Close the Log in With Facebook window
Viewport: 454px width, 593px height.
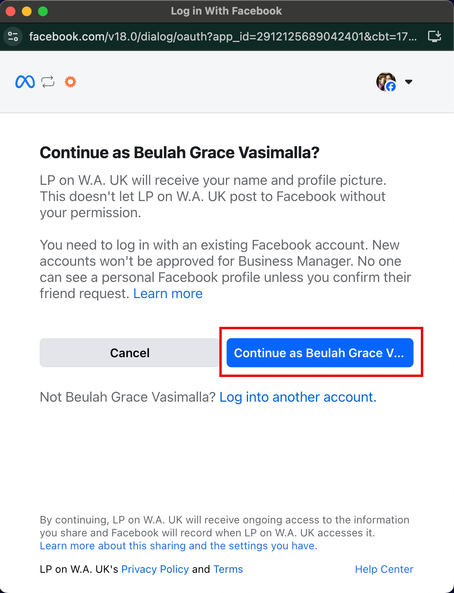coord(11,11)
